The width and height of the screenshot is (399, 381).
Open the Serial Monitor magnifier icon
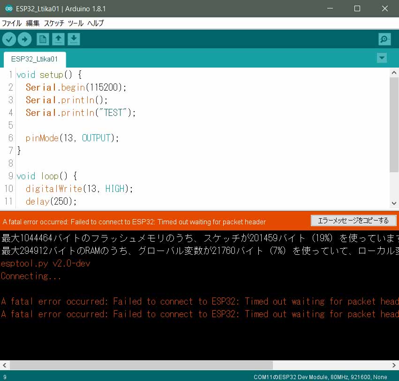click(384, 39)
